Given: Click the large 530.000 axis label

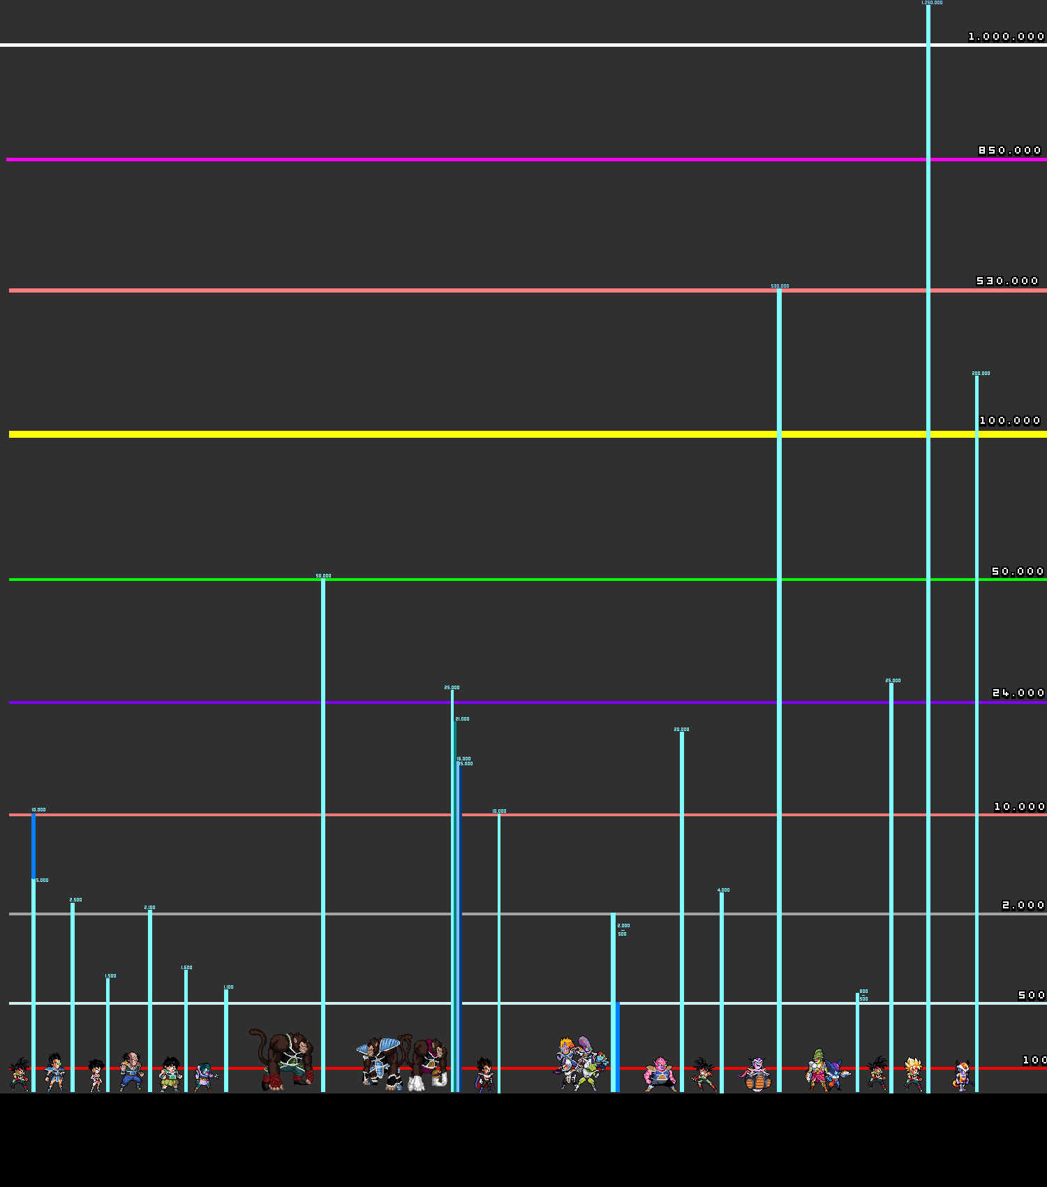Looking at the screenshot, I should coord(1008,281).
